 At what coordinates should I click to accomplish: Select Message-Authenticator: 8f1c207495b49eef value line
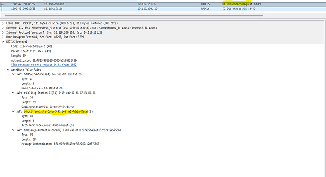(60, 144)
